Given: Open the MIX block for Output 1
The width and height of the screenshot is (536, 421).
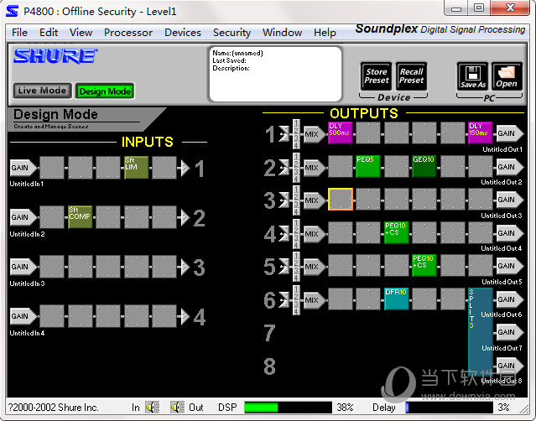Looking at the screenshot, I should pyautogui.click(x=315, y=134).
